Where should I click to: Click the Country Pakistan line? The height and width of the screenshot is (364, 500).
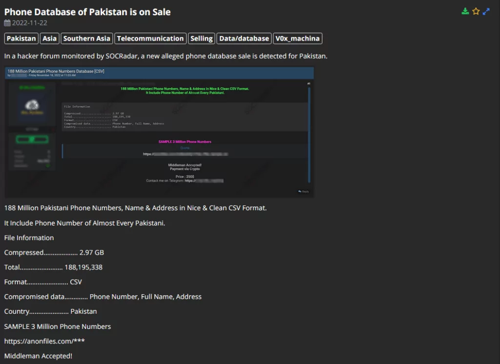pos(50,311)
